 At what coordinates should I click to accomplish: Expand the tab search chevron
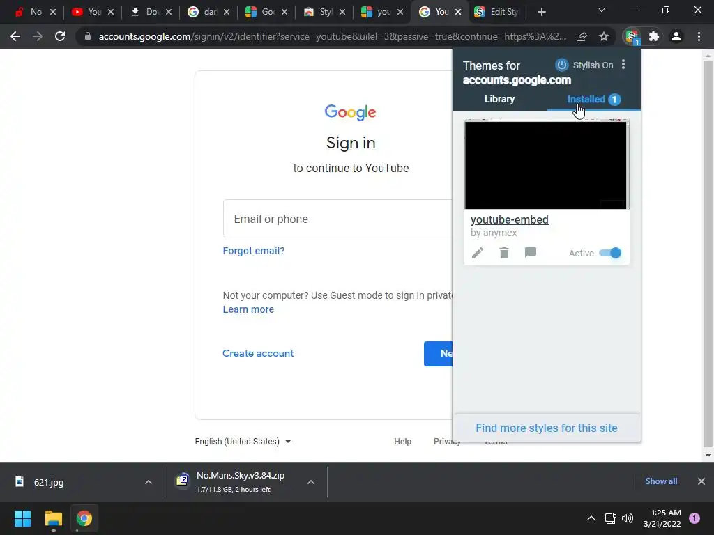point(602,10)
